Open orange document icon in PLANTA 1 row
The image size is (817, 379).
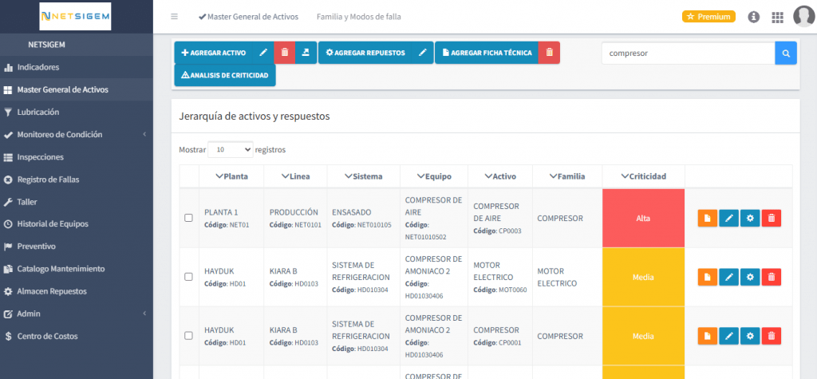(x=707, y=218)
